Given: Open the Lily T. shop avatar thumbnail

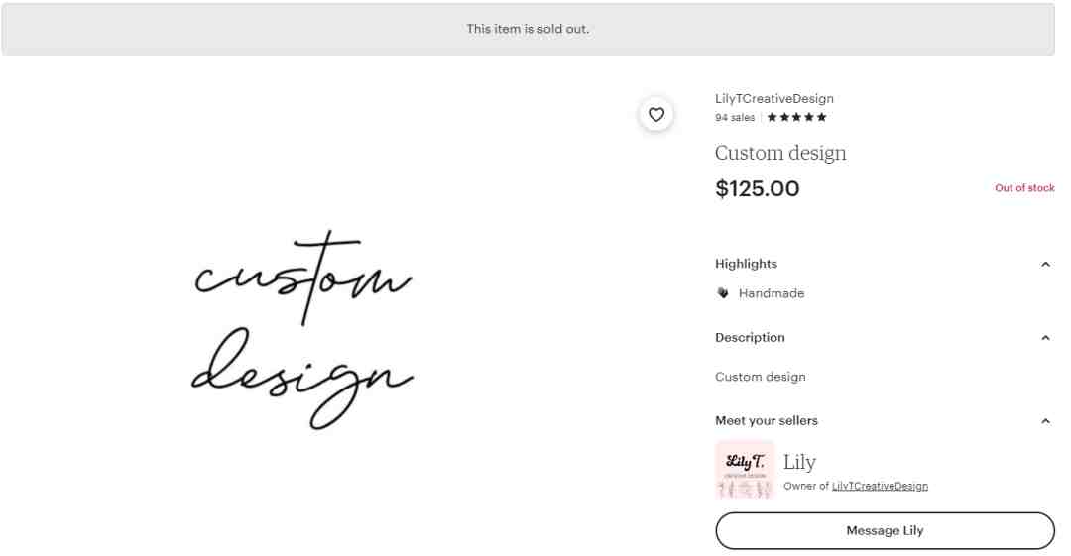Looking at the screenshot, I should pos(745,470).
